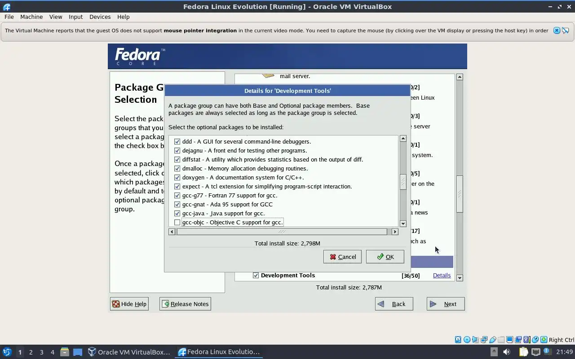The image size is (575, 359).
Task: Switch to Oracle VM VirtualBox taskbar window
Action: coord(129,352)
